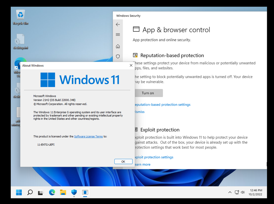Open Exploit protection settings link

[x=154, y=157]
